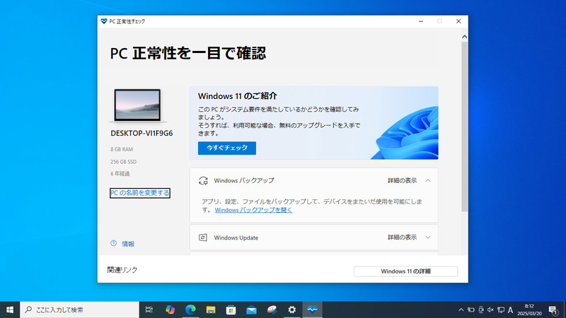Minimize the PC 正常性チェック window
This screenshot has height=318, width=566.
coord(421,21)
